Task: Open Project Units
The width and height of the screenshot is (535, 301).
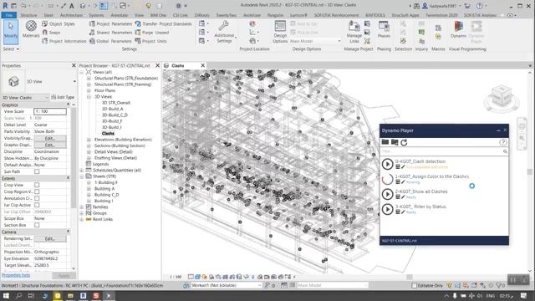Action: pyautogui.click(x=151, y=41)
